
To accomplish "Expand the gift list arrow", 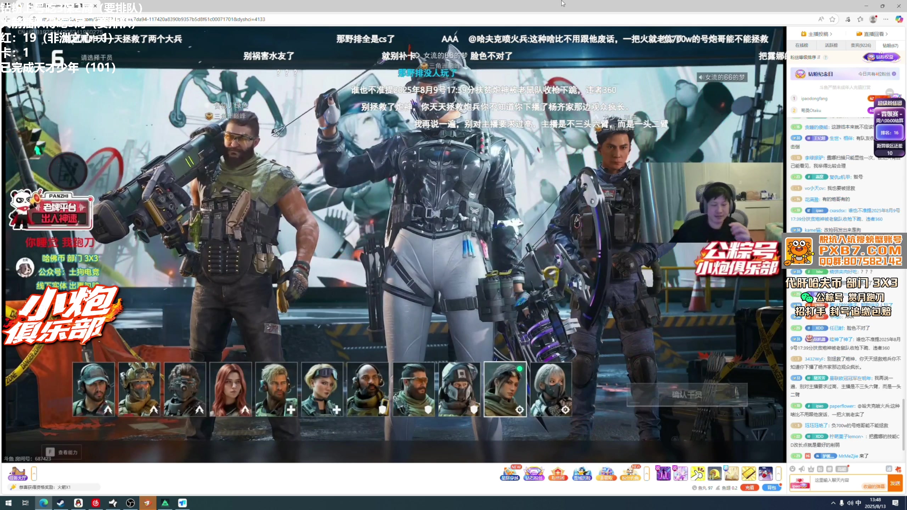I will click(778, 474).
